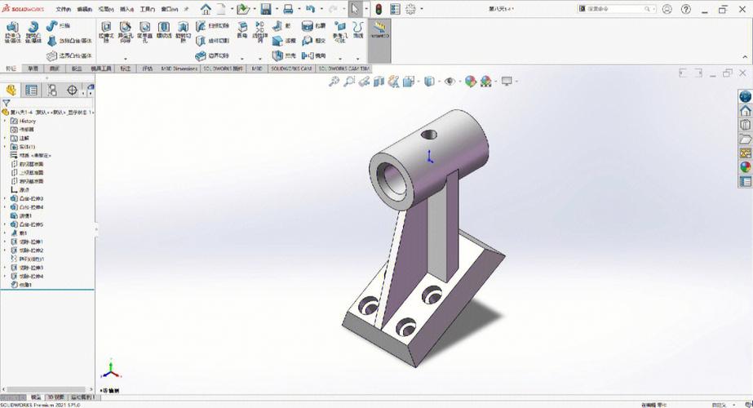Switch to the ConfigurationManager tab
753x408 pixels.
[52, 90]
